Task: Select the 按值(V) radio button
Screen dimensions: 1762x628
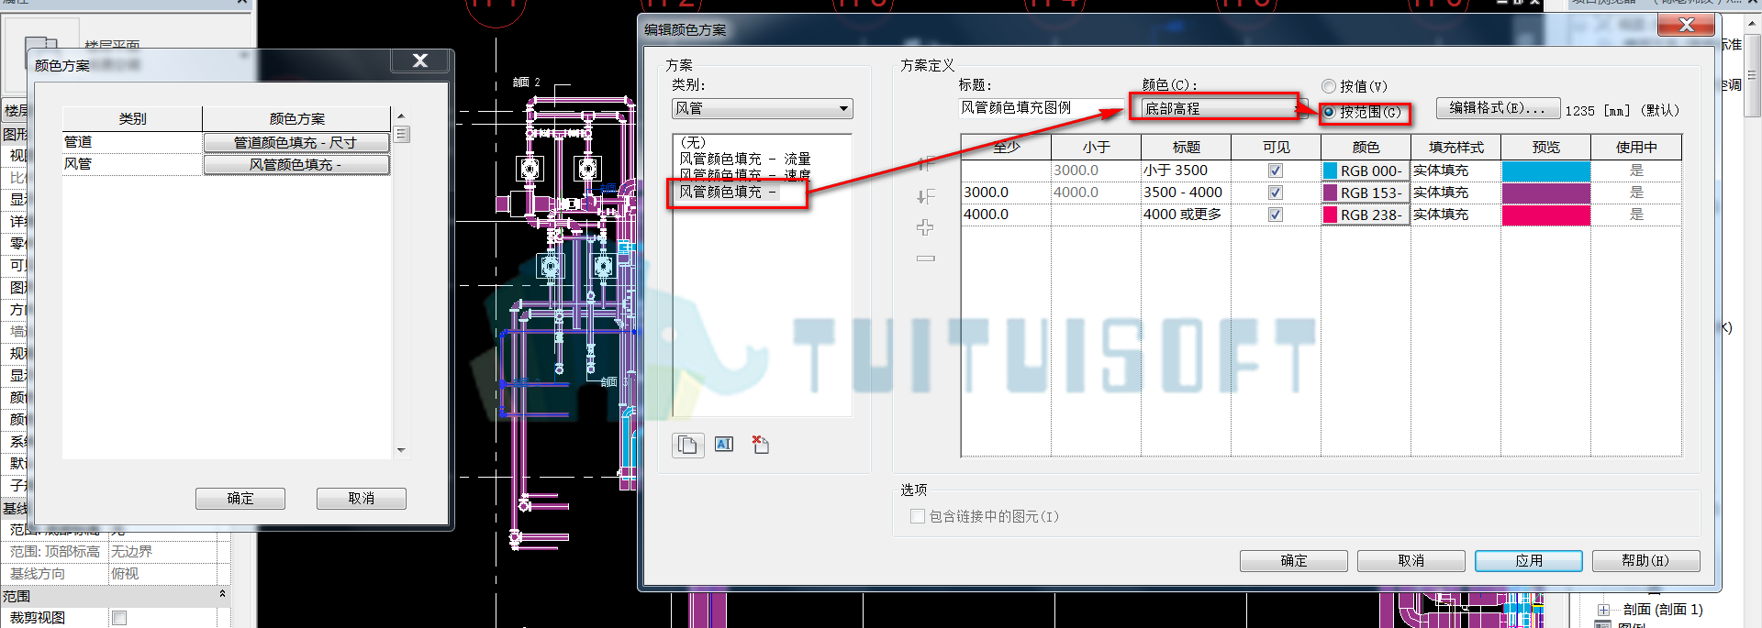Action: 1328,86
